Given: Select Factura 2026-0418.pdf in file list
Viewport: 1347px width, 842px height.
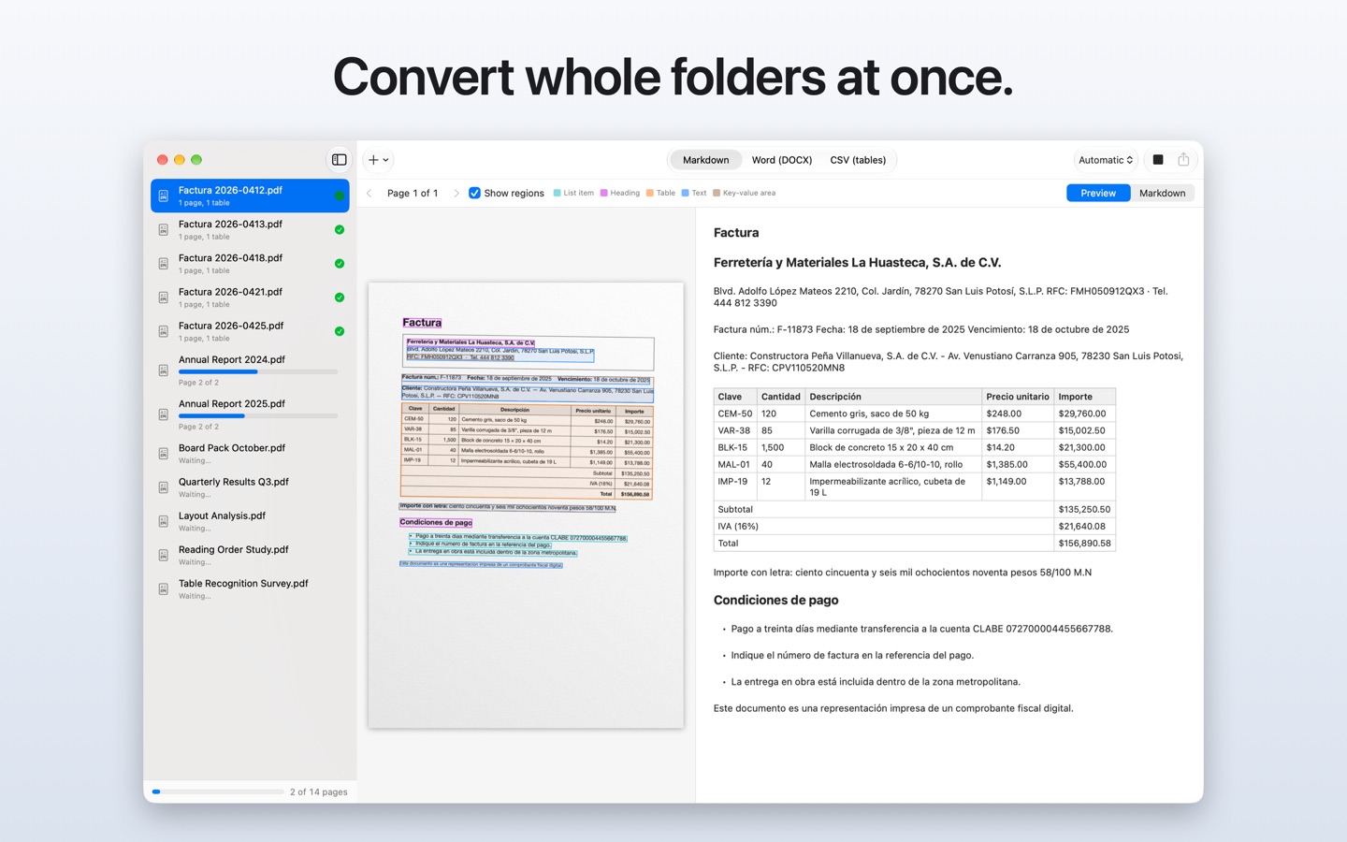Looking at the screenshot, I should (x=250, y=264).
